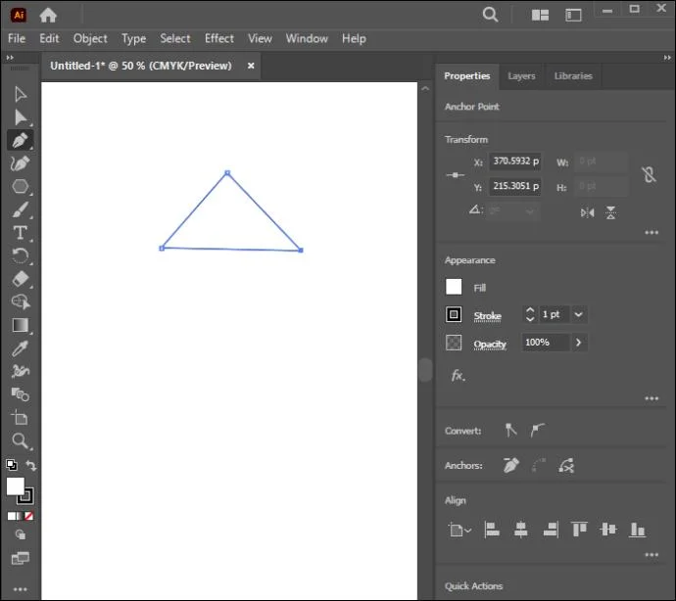Swap fill and stroke colors
Viewport: 676px width, 601px height.
tap(30, 465)
